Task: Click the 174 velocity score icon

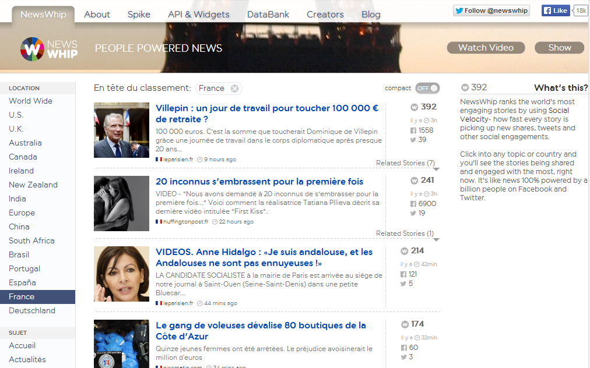Action: point(405,324)
